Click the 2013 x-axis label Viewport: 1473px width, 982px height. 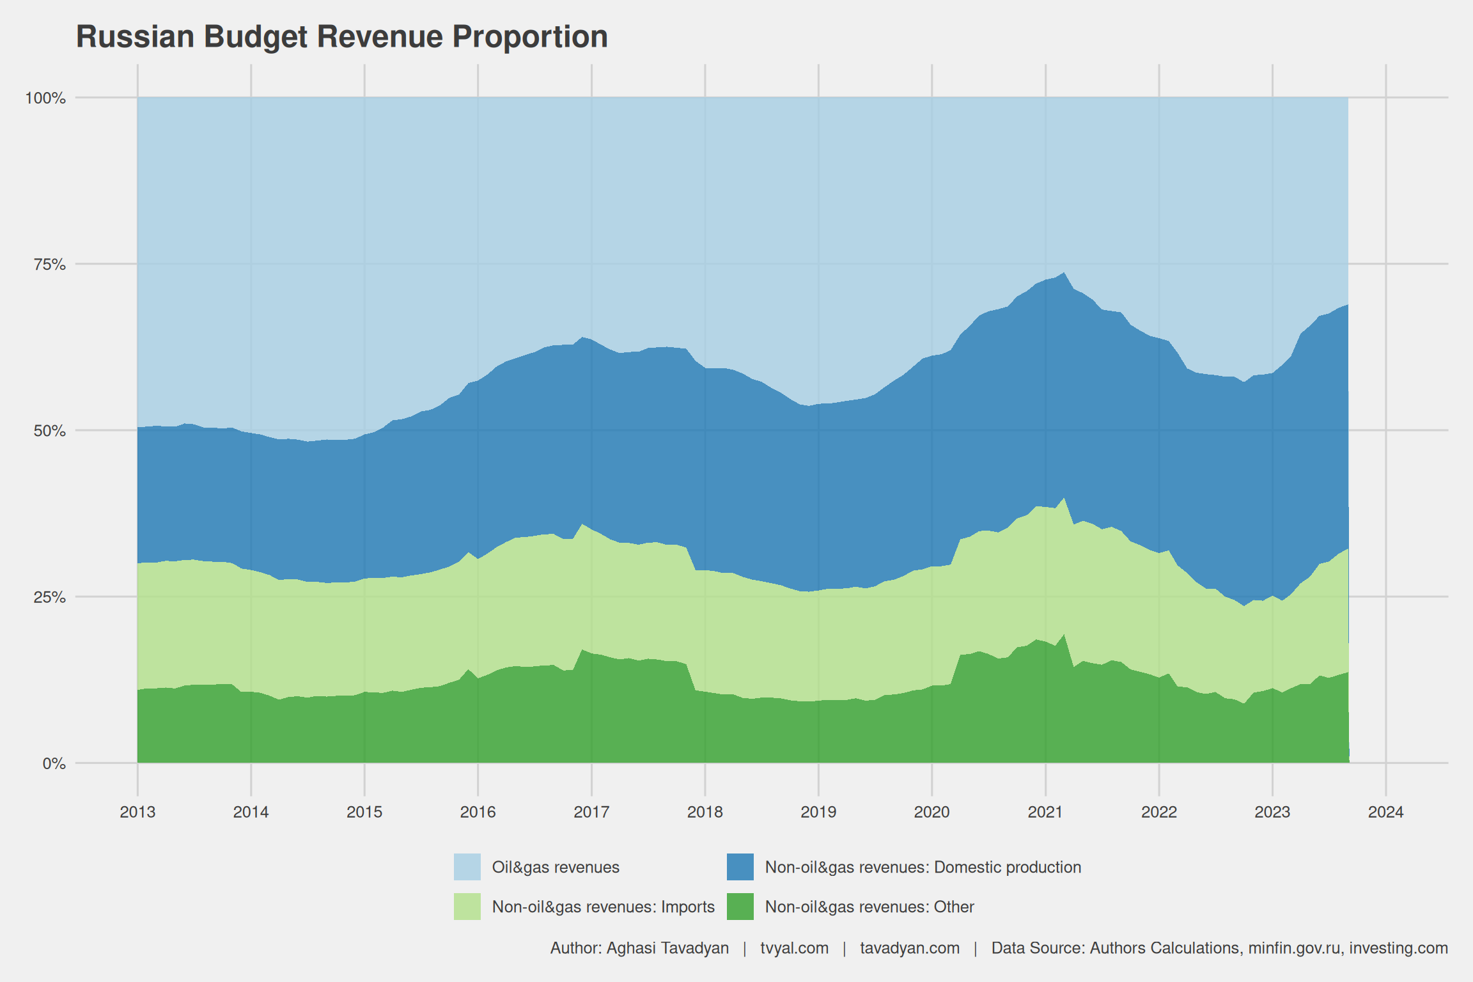pos(137,812)
